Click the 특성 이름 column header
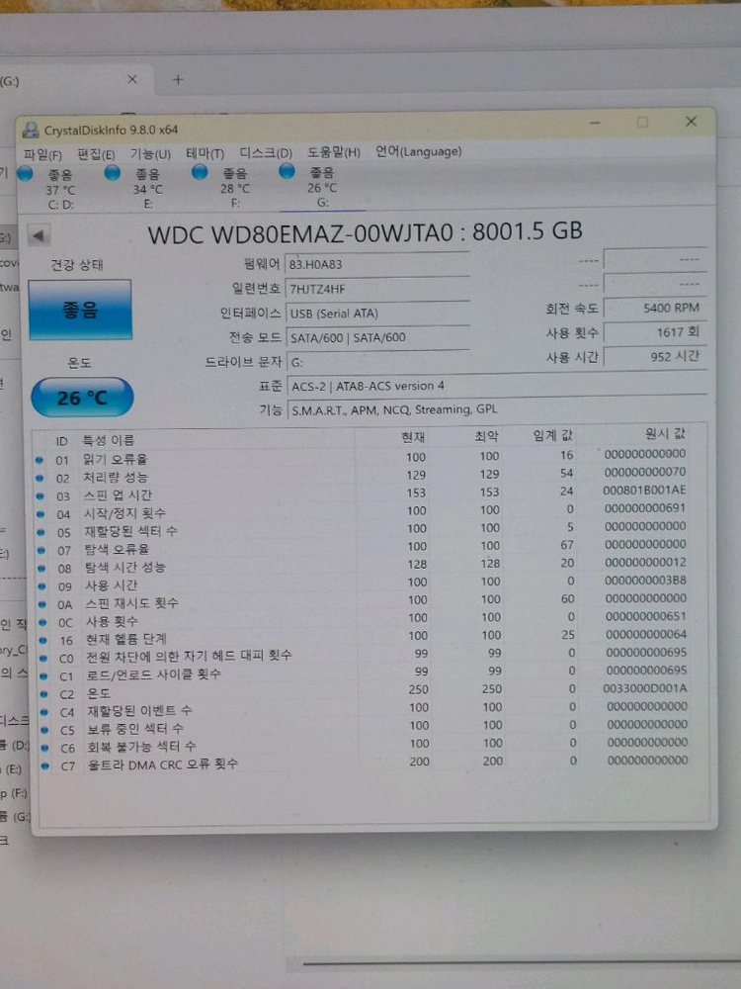The height and width of the screenshot is (989, 741). click(x=109, y=440)
